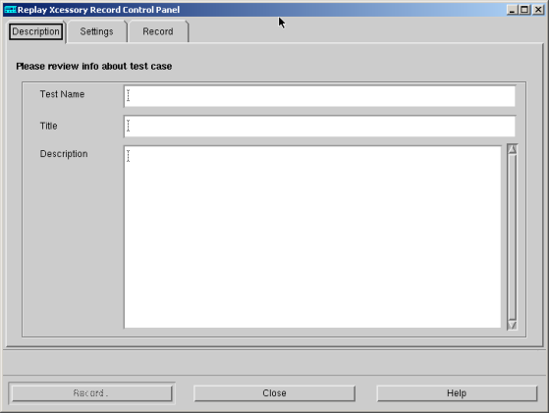Click inside the Description text area
549x413 pixels.
tap(312, 237)
